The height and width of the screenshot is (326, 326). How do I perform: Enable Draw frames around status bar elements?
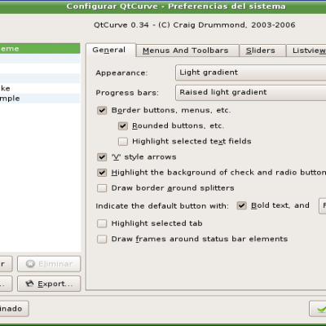tap(102, 239)
